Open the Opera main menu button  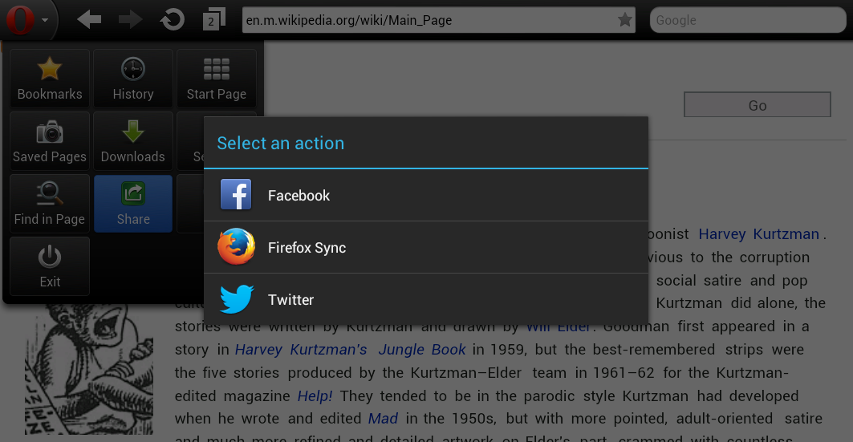click(27, 20)
